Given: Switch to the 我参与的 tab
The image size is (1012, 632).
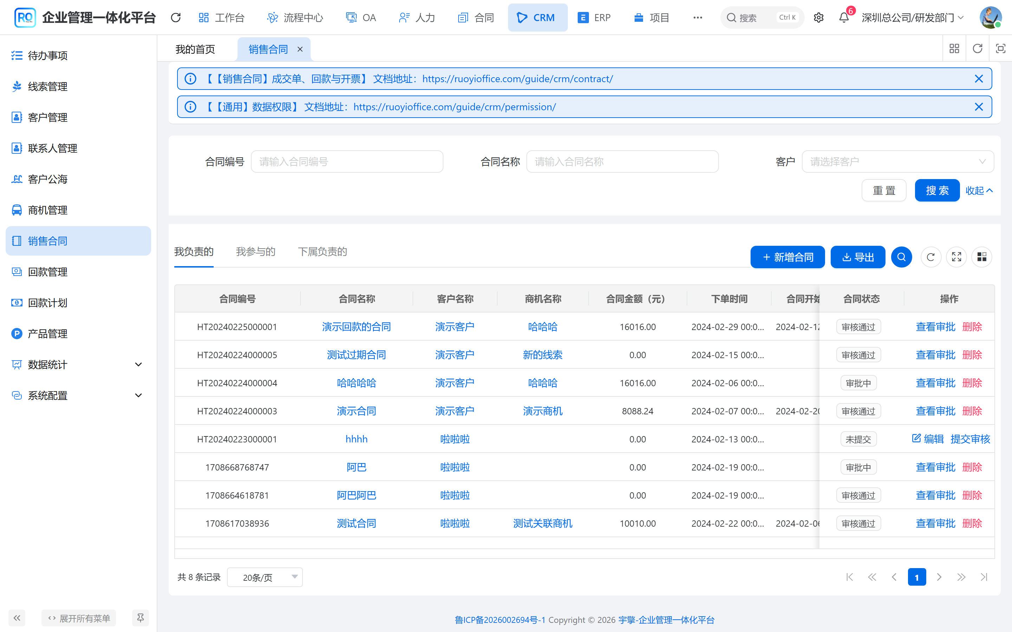Looking at the screenshot, I should [255, 252].
